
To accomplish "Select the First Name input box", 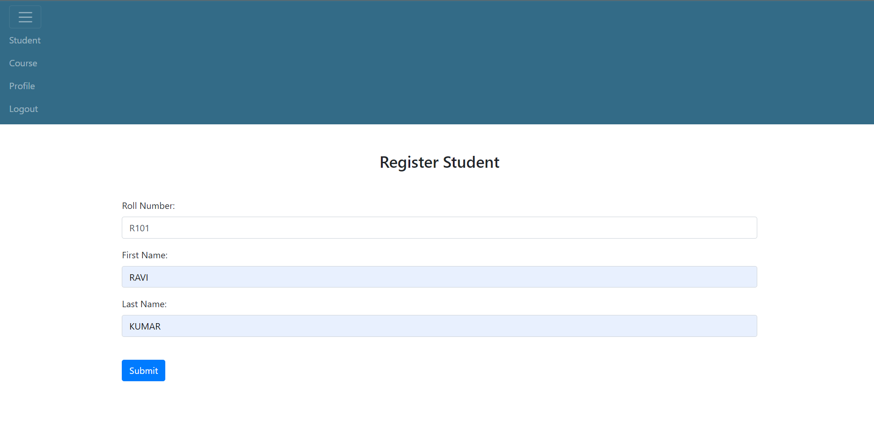I will click(x=439, y=277).
